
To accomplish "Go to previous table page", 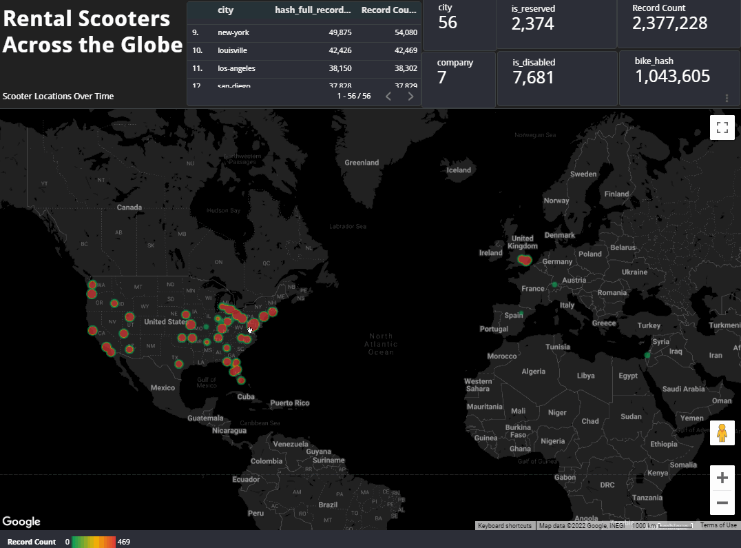I will pos(388,96).
